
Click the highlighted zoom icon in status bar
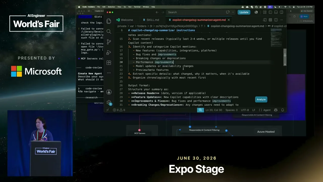(x=200, y=110)
